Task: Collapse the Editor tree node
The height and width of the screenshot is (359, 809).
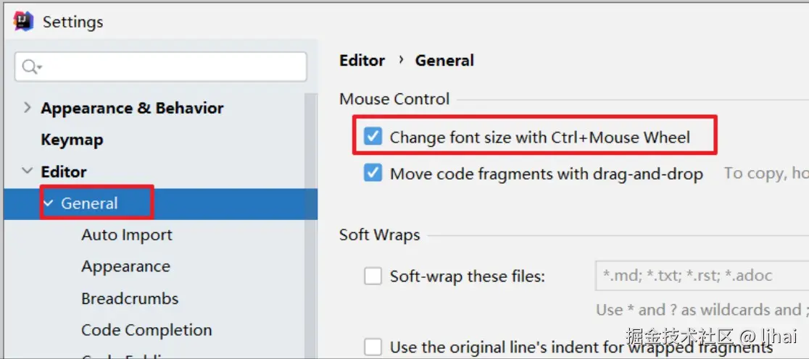Action: 28,172
